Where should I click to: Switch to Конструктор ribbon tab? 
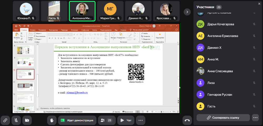[x=53, y=30]
